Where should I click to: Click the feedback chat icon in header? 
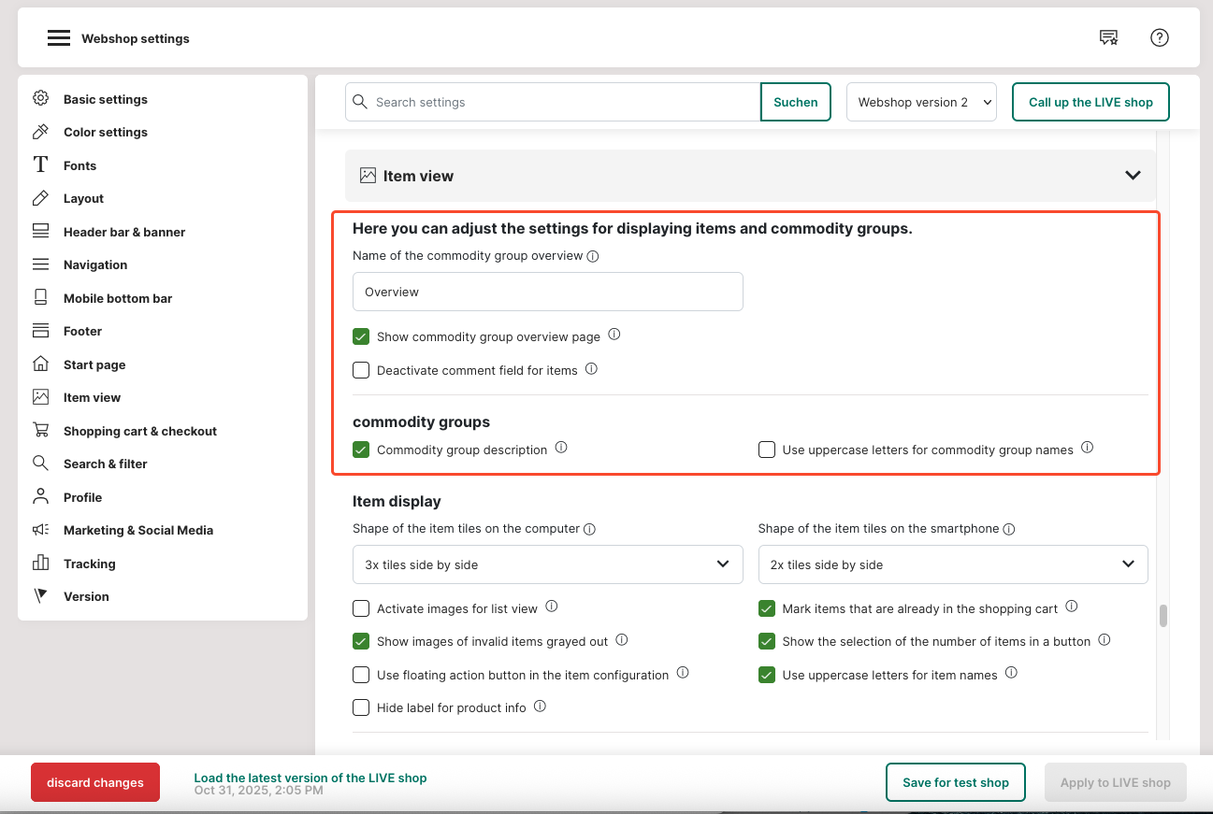[x=1108, y=38]
